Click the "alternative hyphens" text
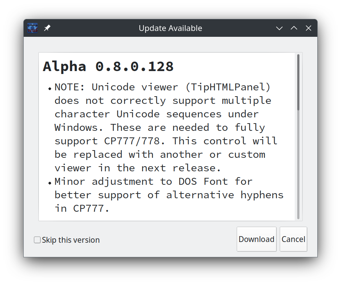Viewport: 341px width, 285px height. [225, 195]
